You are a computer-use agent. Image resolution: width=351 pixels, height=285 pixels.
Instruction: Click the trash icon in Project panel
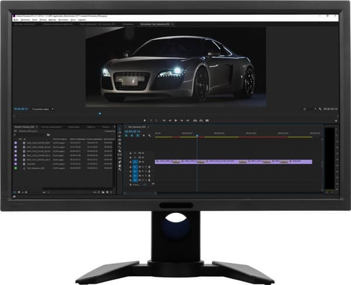[112, 192]
